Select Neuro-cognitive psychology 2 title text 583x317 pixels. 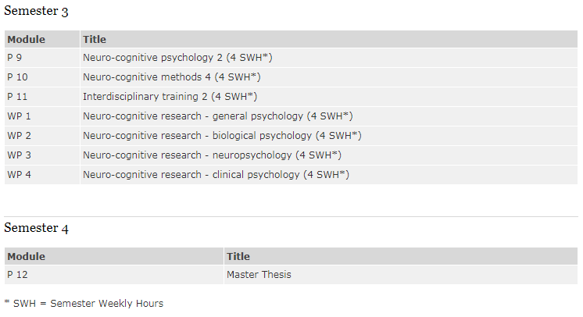[177, 58]
